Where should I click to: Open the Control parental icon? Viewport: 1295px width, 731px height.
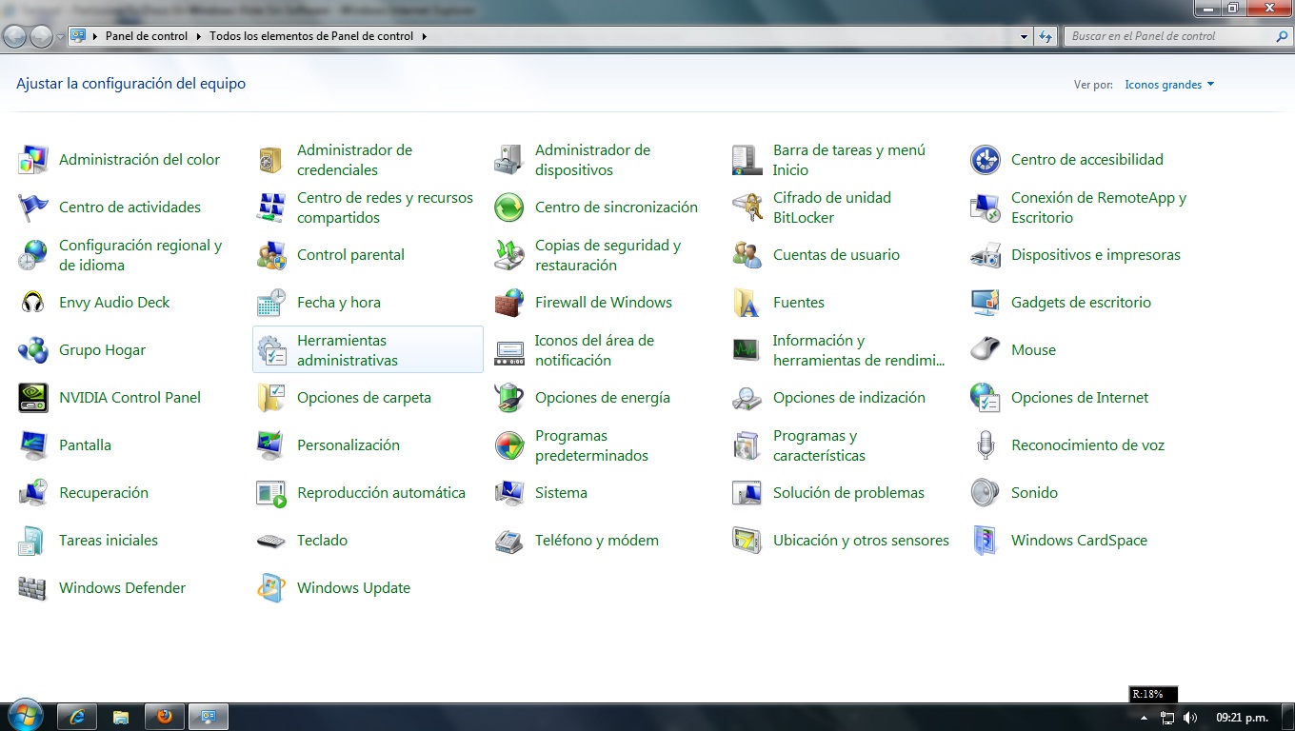(x=271, y=255)
